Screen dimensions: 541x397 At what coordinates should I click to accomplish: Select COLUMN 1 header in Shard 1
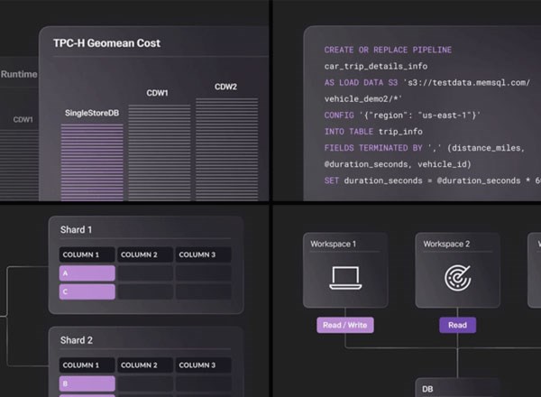(x=87, y=254)
